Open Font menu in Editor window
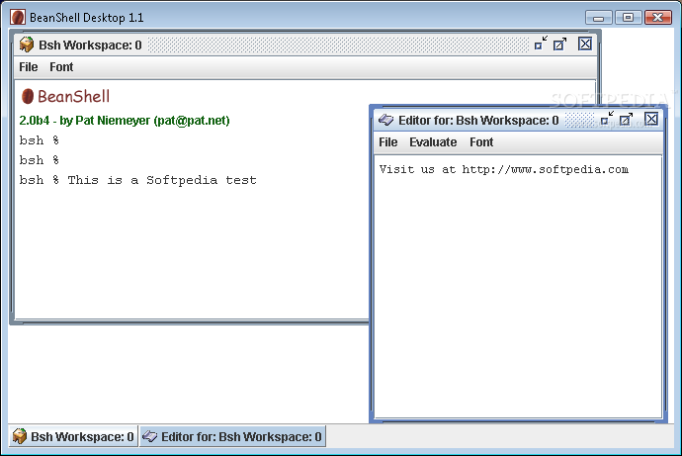Image resolution: width=682 pixels, height=456 pixels. 481,142
